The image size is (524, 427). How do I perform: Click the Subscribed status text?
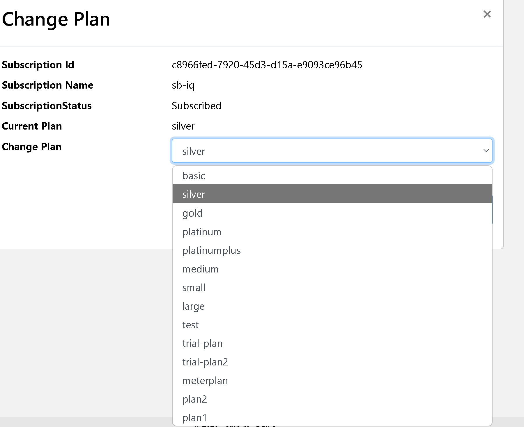(196, 106)
